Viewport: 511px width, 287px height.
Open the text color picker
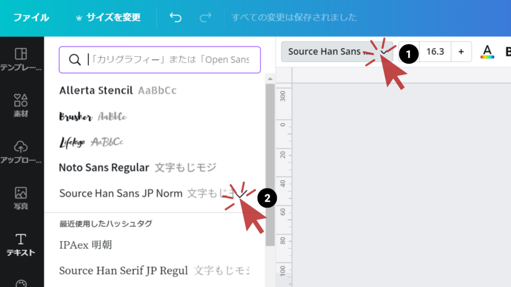tap(487, 52)
